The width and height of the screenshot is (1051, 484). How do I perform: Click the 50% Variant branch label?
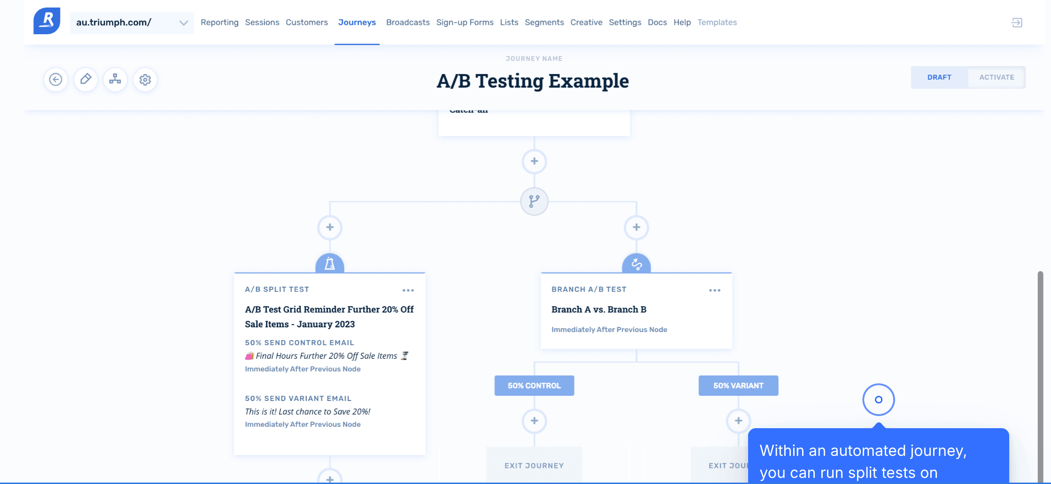pyautogui.click(x=738, y=386)
